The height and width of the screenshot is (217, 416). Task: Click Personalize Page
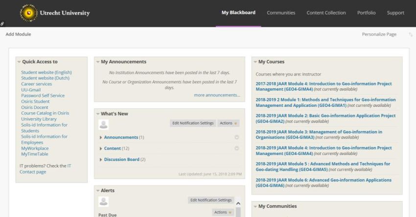point(379,34)
